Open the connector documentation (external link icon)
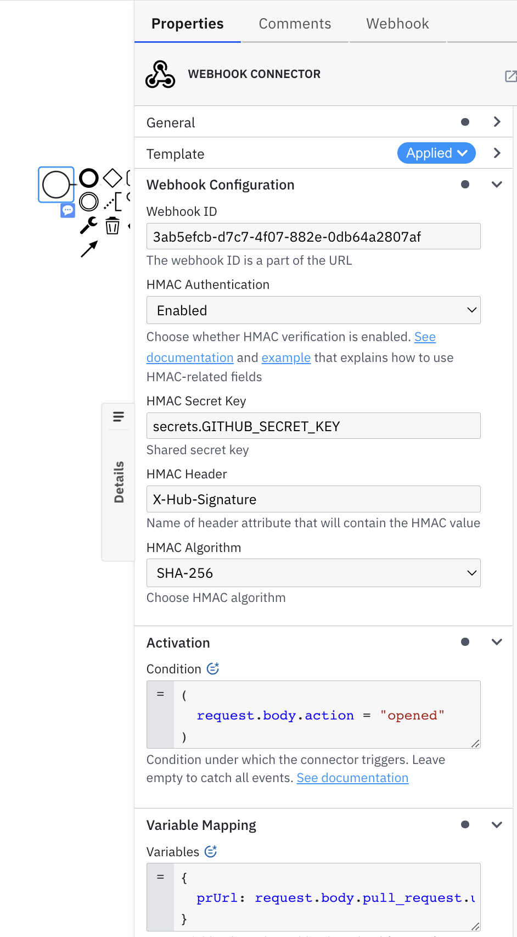The height and width of the screenshot is (937, 517). point(510,76)
